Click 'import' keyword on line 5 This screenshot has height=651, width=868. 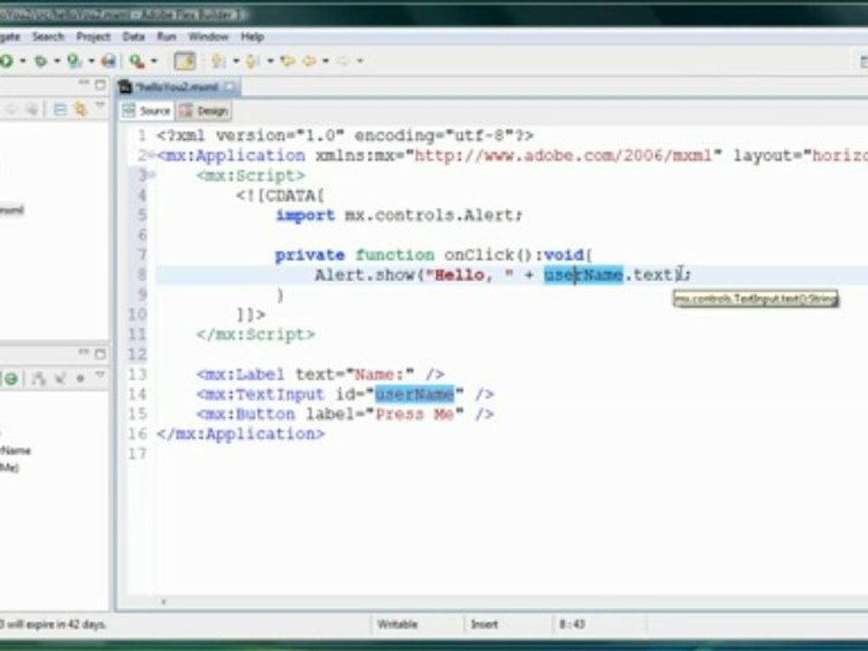(305, 215)
